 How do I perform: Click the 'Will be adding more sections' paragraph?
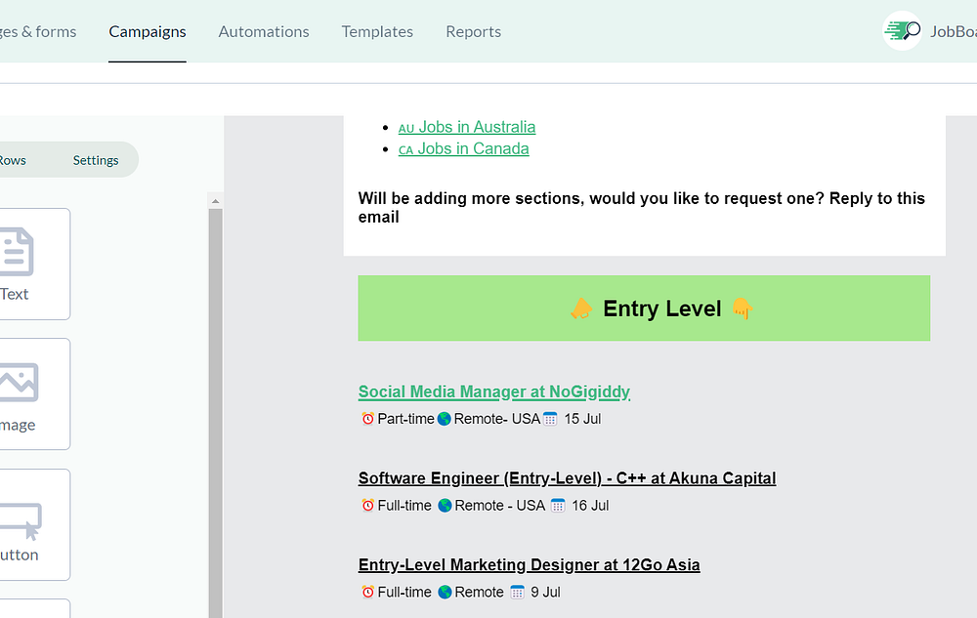642,207
